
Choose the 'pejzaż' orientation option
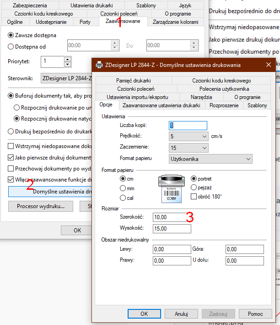194,187
